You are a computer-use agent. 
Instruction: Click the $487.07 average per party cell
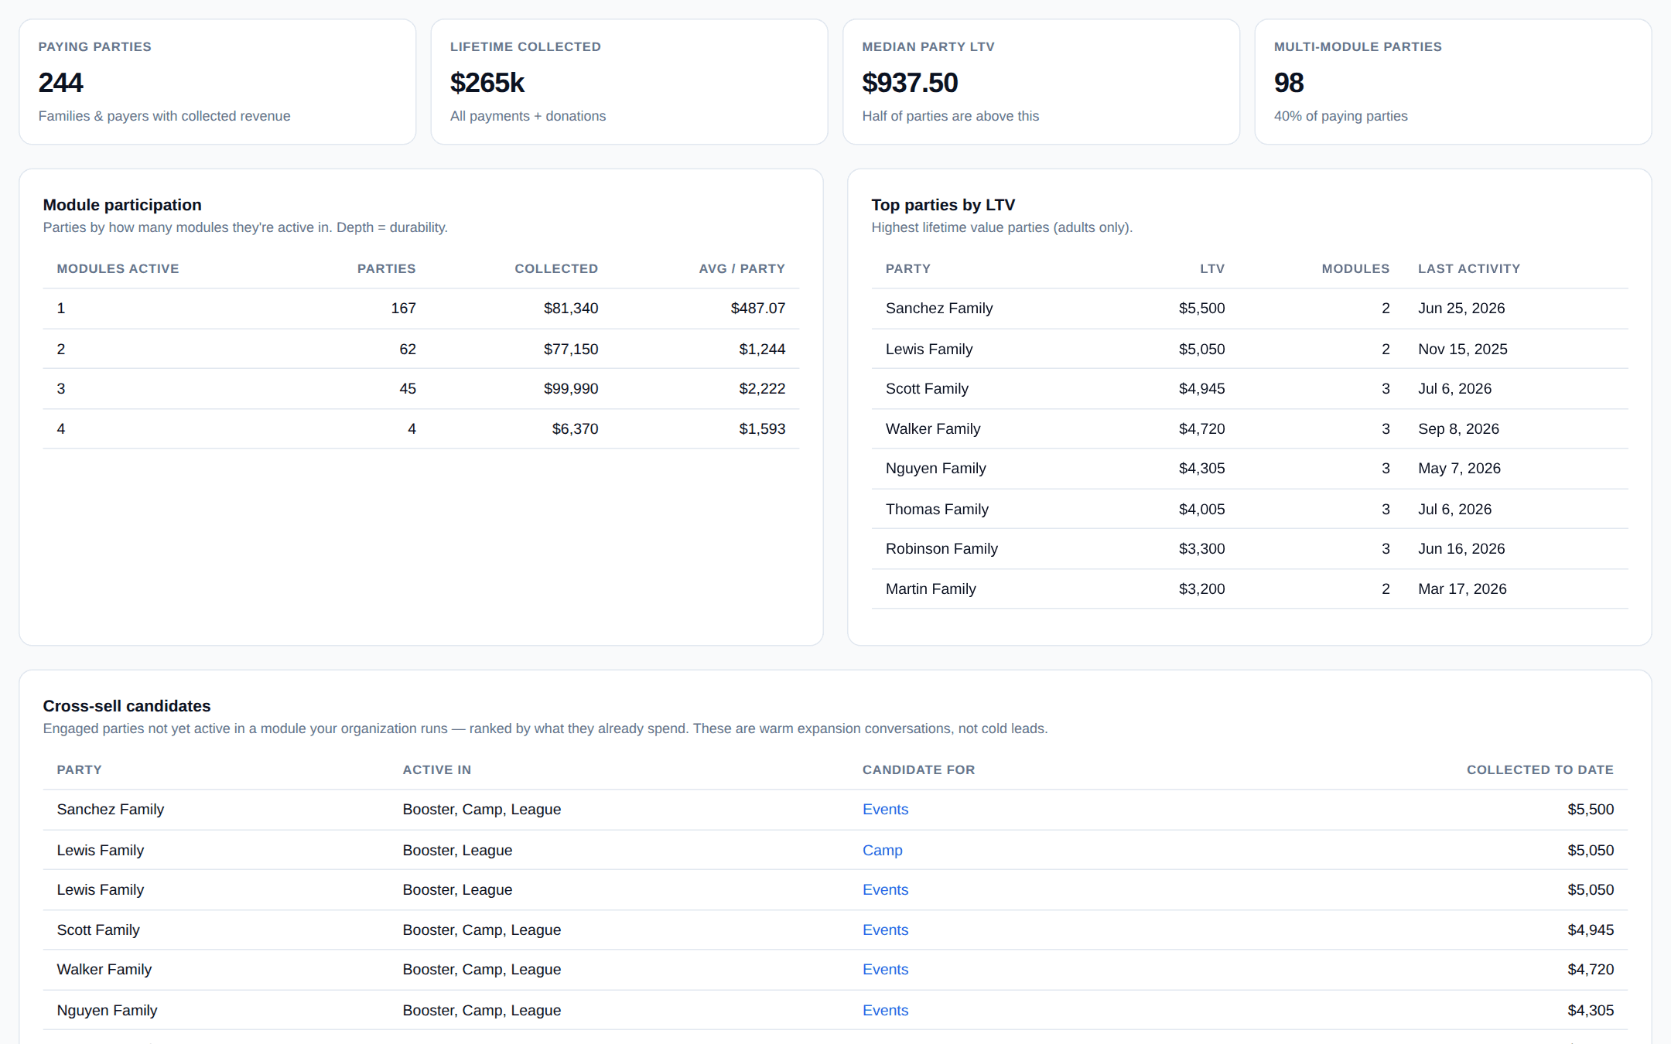(x=758, y=308)
